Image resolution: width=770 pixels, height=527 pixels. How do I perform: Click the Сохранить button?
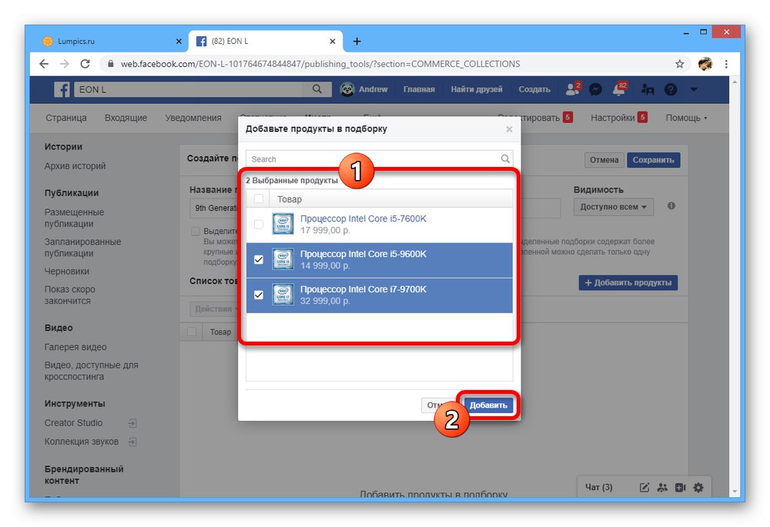click(x=653, y=160)
